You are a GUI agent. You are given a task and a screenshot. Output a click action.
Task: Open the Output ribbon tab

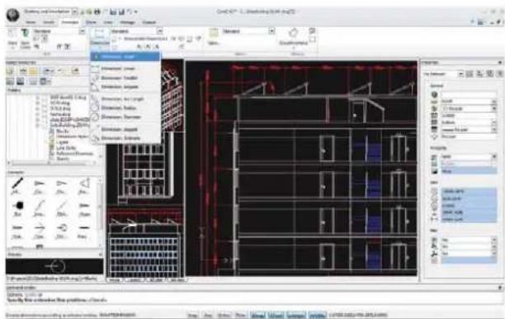click(x=149, y=22)
